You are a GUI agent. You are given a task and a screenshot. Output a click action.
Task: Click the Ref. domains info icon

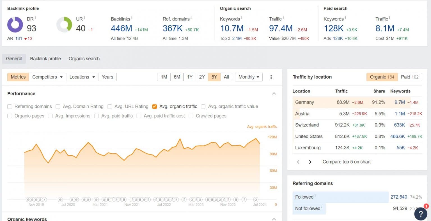(x=191, y=17)
